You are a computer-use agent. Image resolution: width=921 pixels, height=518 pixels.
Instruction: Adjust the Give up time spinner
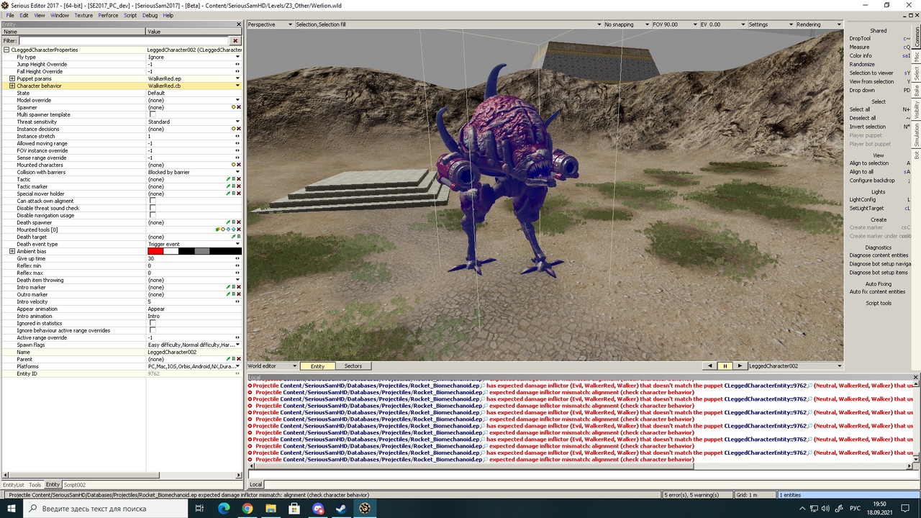237,258
